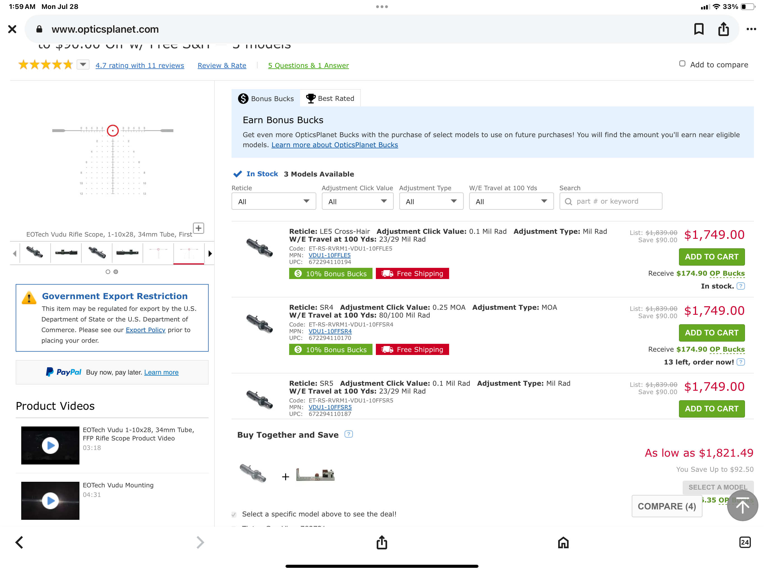Open the Reticle filter dropdown
764x572 pixels.
coord(273,201)
